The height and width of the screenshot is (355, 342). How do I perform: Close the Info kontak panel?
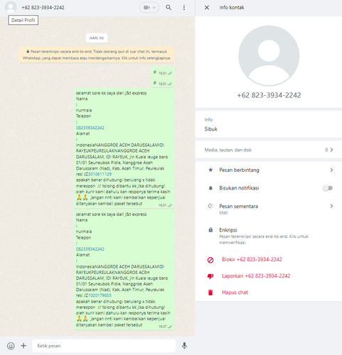point(207,8)
